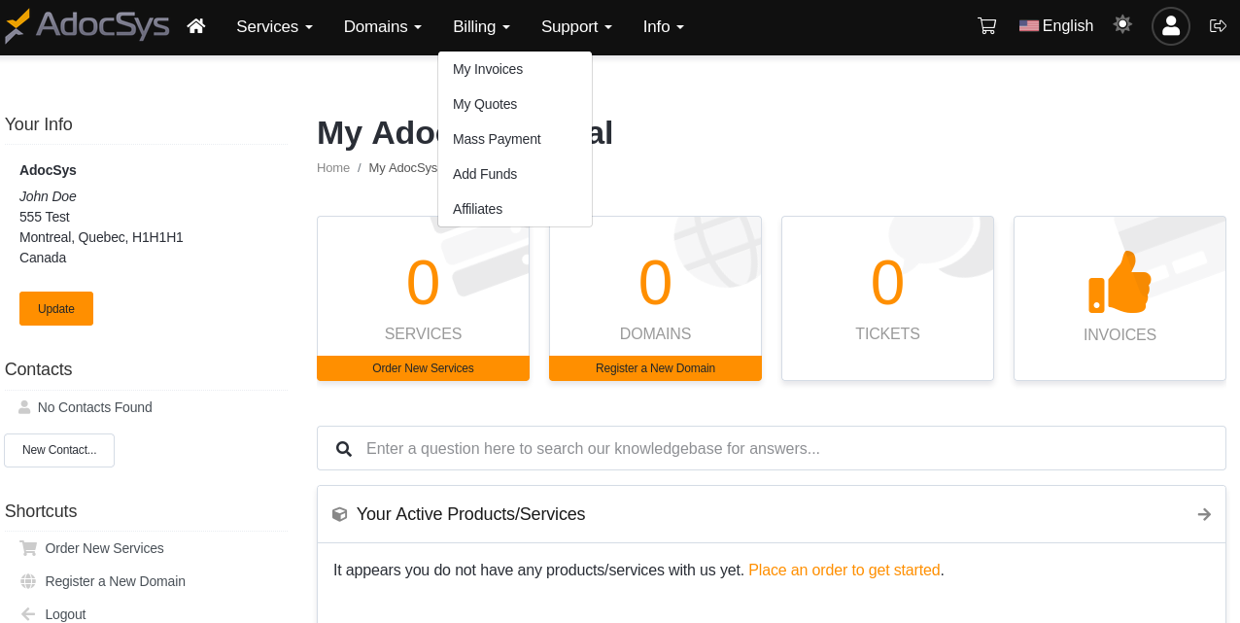Open the shopping cart icon

pyautogui.click(x=986, y=26)
